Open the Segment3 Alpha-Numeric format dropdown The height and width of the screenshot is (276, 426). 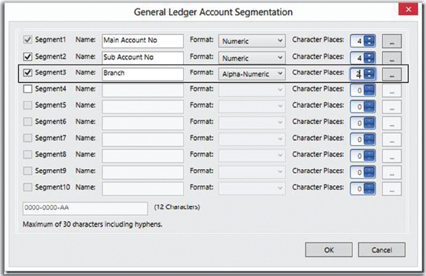252,74
